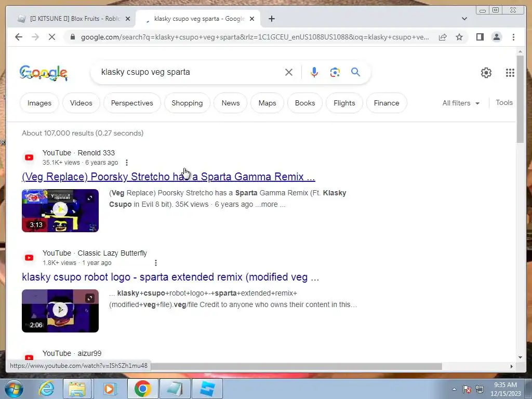The height and width of the screenshot is (399, 532).
Task: Close the klasky csupo Google tab
Action: [252, 19]
